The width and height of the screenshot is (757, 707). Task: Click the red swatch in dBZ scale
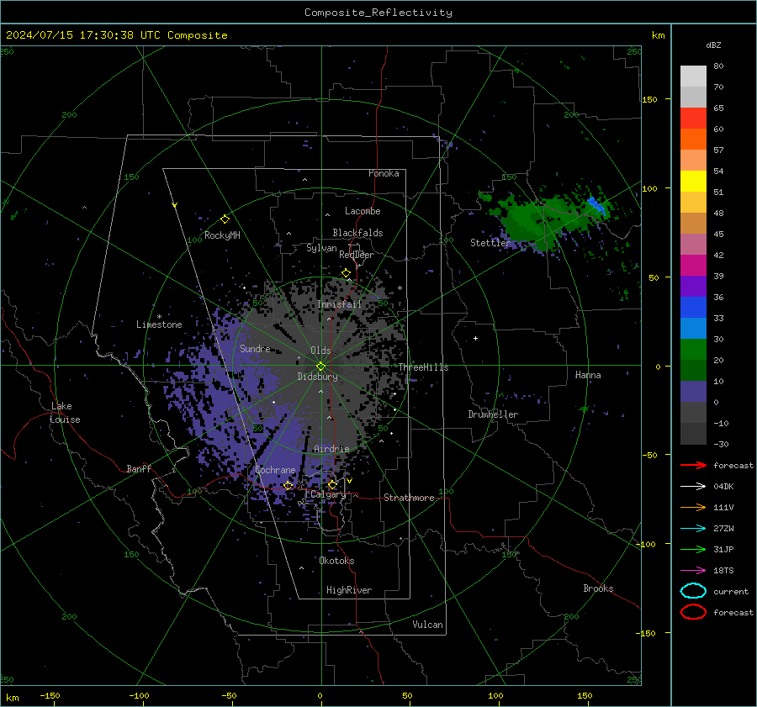(x=693, y=119)
